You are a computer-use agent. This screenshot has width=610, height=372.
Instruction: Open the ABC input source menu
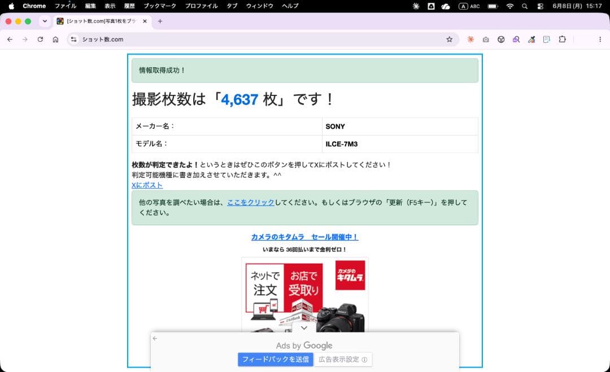pos(469,6)
